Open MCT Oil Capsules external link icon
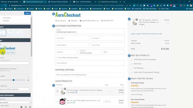This screenshot has width=193, height=108. tap(76, 92)
